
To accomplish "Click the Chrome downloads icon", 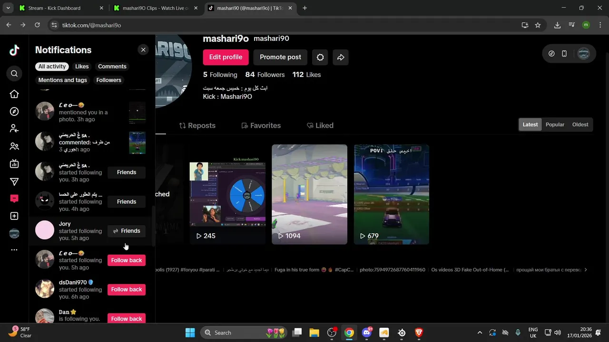I will (557, 25).
